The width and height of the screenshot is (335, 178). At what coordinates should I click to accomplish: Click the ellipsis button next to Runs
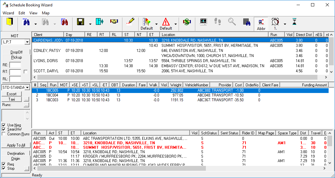26,105
